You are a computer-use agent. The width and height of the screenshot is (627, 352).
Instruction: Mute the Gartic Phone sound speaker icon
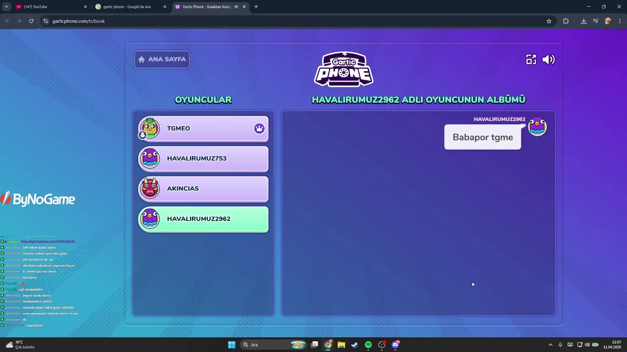549,60
